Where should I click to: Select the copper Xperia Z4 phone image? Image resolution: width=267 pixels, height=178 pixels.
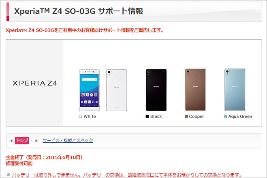[195, 90]
